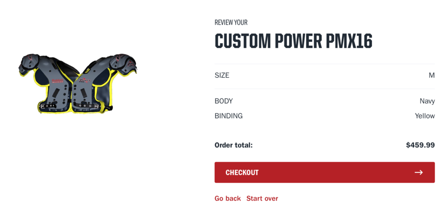
Task: Click the size value M
Action: click(432, 76)
